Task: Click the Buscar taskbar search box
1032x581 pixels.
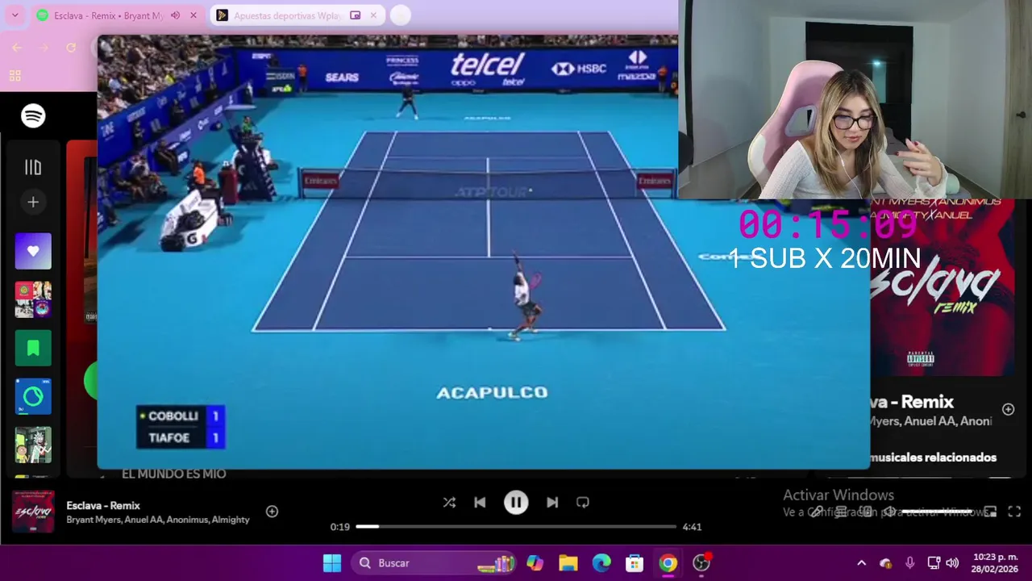Action: [433, 563]
